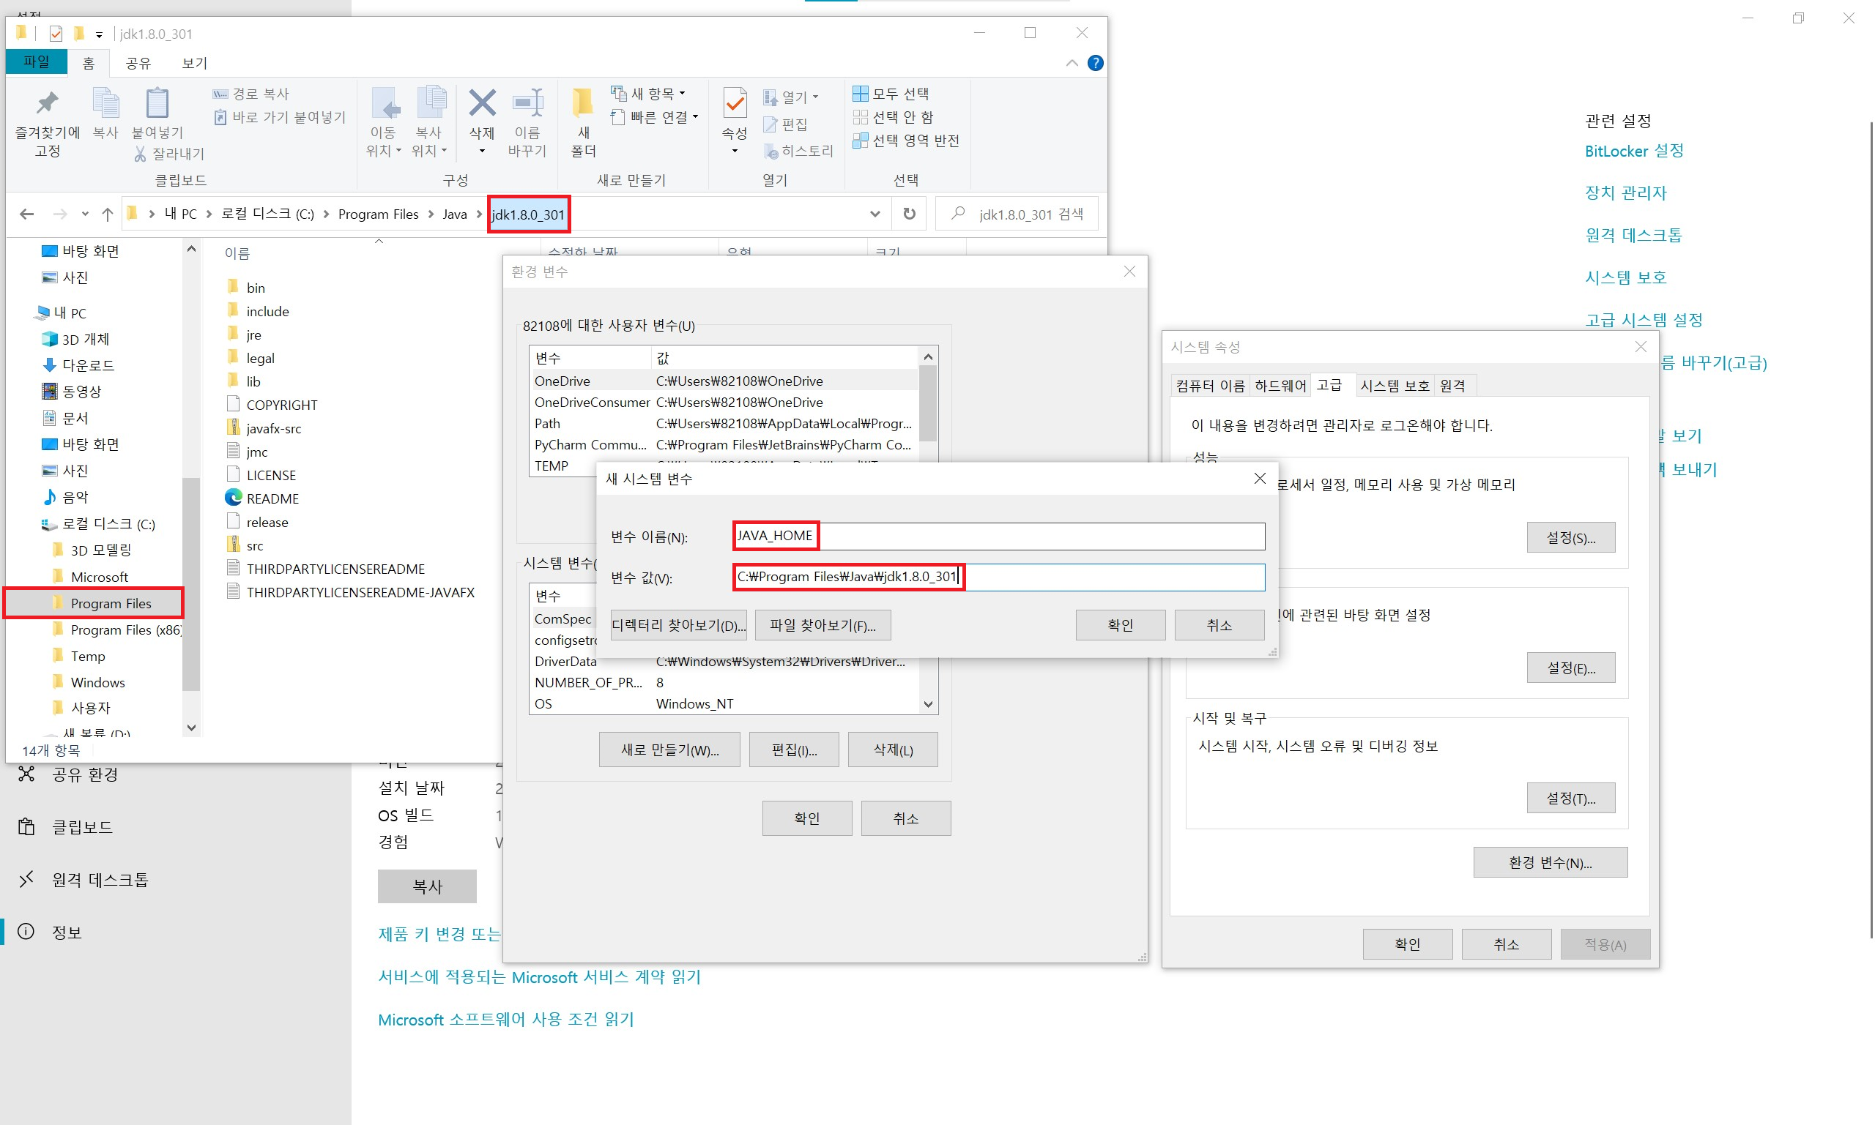Screen dimensions: 1875x1125
Task: Click Invert Selection (선택 영역 반전)
Action: point(907,141)
